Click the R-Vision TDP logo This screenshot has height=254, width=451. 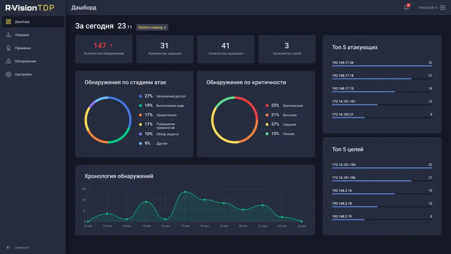pyautogui.click(x=30, y=7)
